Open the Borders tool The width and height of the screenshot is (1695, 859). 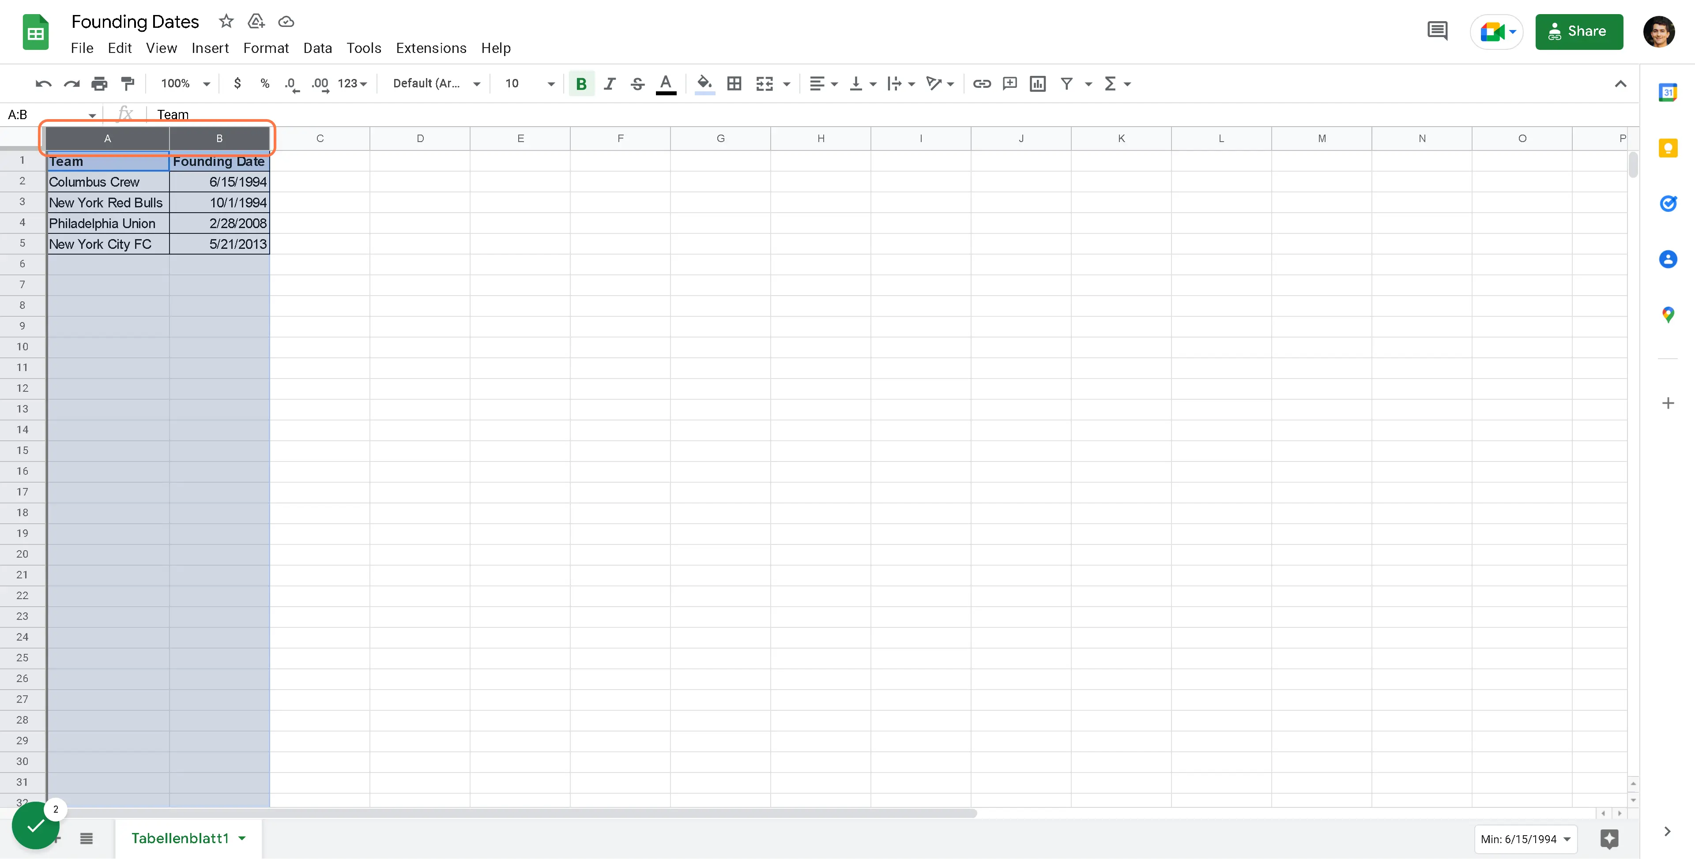734,83
